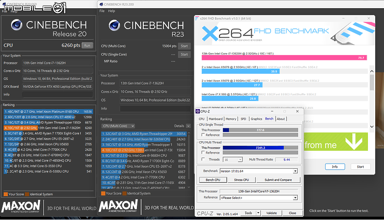The height and width of the screenshot is (220, 384).
Task: Close the CPU-Z window
Action: [297, 111]
